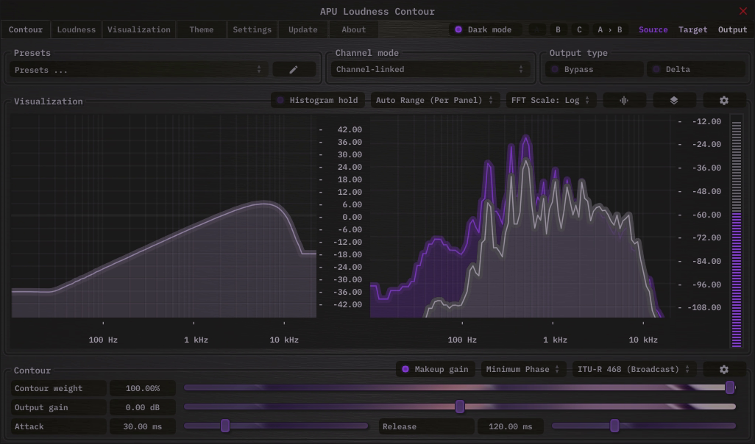Expand the Channel-linked mode dropdown
Screen dimensions: 755x444
pyautogui.click(x=429, y=69)
